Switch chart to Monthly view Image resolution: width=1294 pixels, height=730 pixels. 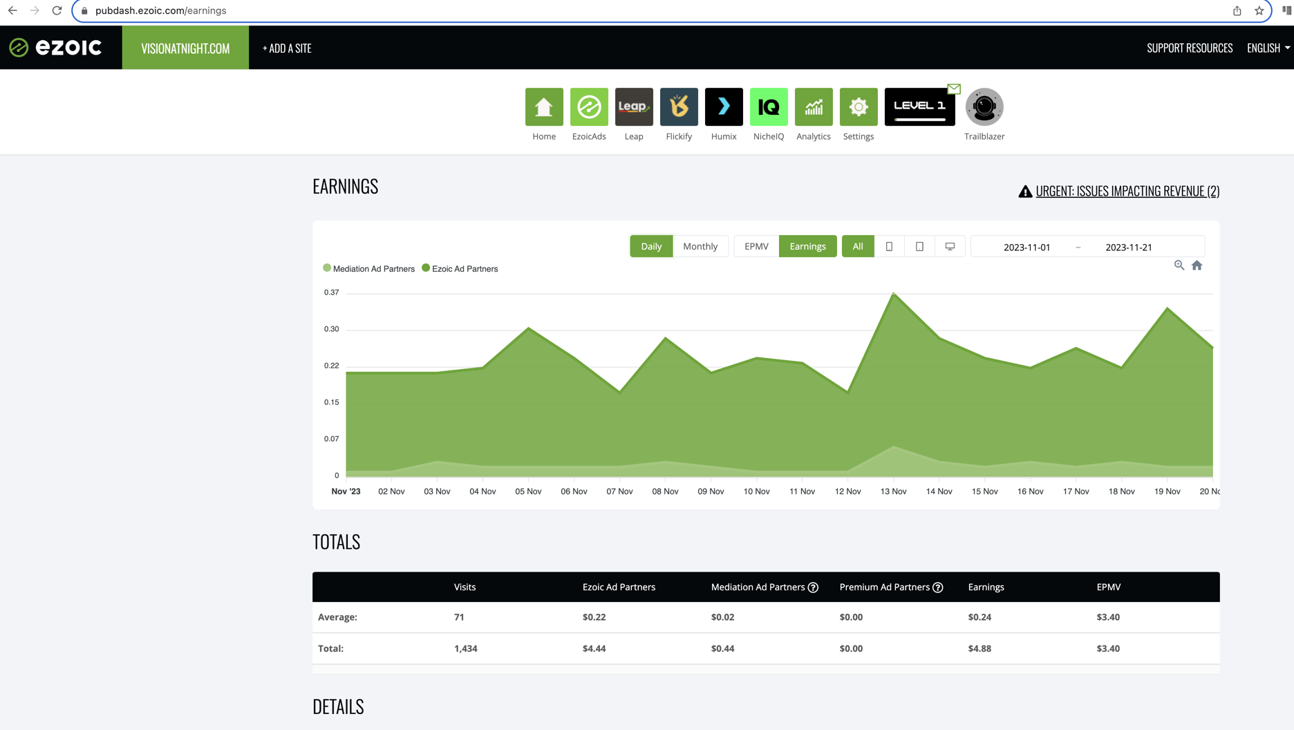pyautogui.click(x=700, y=246)
